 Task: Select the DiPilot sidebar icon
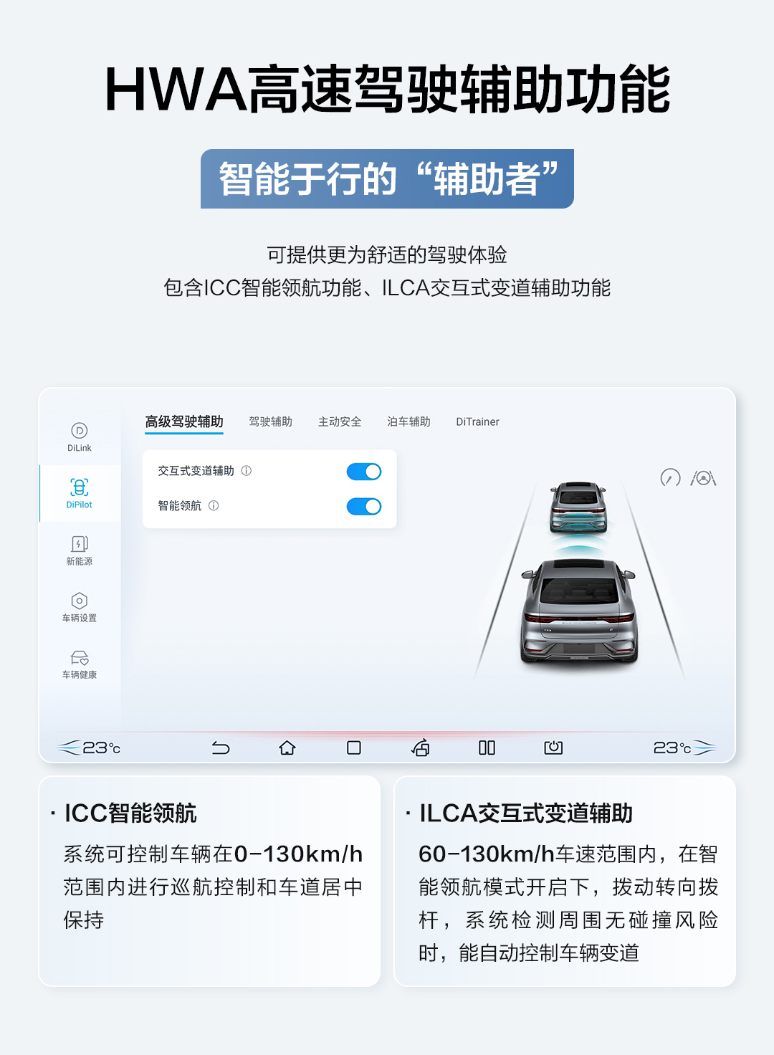(80, 493)
